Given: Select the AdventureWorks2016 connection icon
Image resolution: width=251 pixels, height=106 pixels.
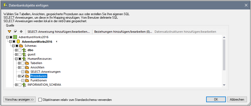Looking at the screenshot, I should (x=15, y=37).
